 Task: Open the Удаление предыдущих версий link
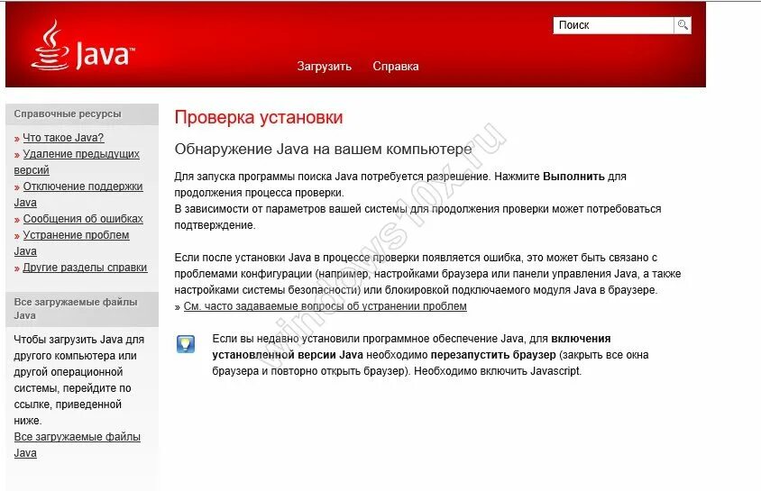point(77,162)
